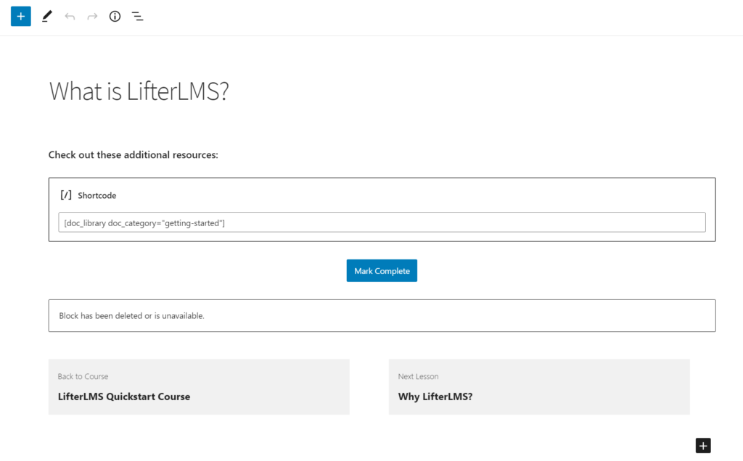Image resolution: width=743 pixels, height=461 pixels.
Task: Open the block inserter plus button
Action: tap(21, 17)
